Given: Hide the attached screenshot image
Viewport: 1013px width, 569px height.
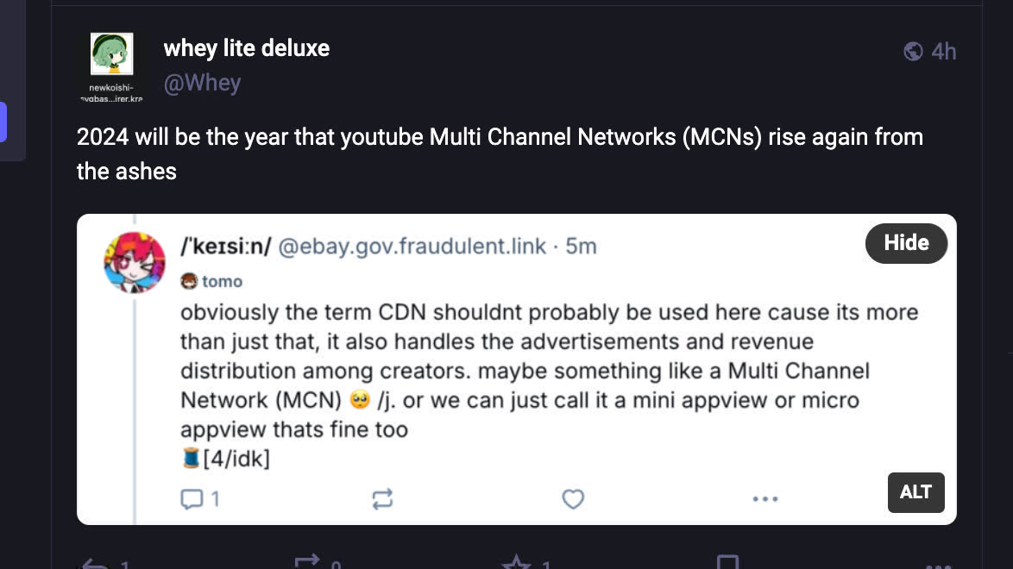Looking at the screenshot, I should click(x=906, y=243).
